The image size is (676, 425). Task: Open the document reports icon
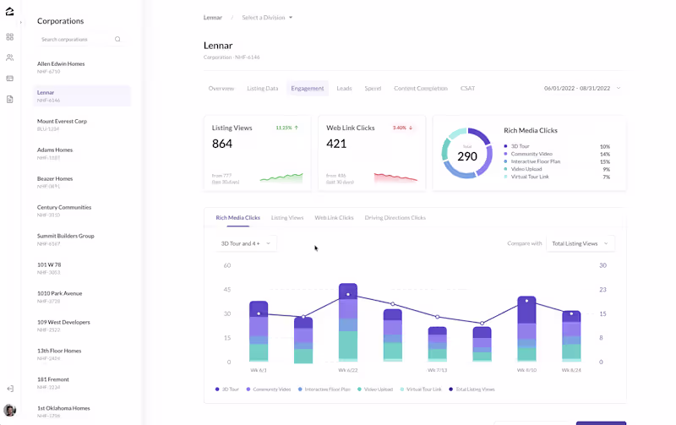[x=10, y=100]
